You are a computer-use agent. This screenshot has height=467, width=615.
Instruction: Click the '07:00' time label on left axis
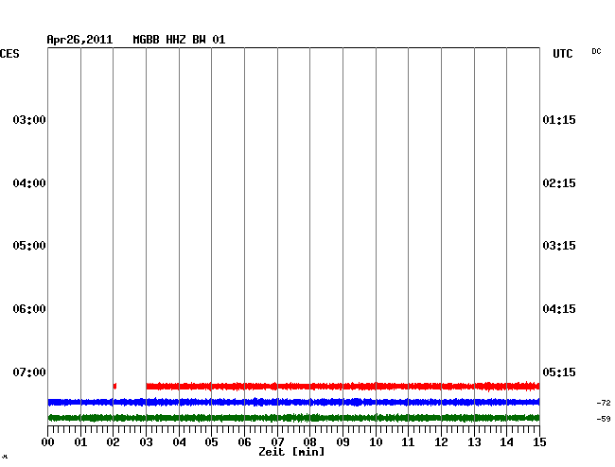[x=29, y=372]
